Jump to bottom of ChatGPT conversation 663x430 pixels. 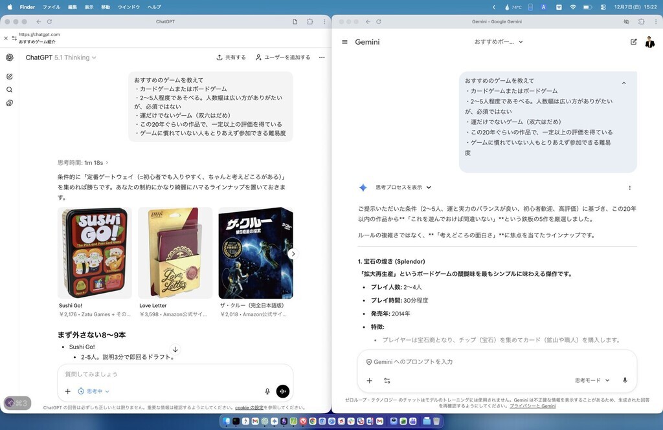[x=175, y=349]
